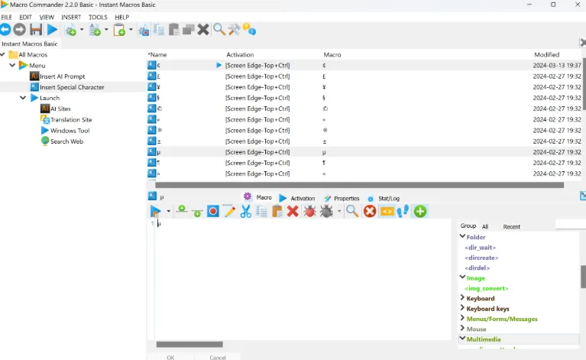Open the VIEW menu
Screen dimensions: 586x360
[47, 17]
